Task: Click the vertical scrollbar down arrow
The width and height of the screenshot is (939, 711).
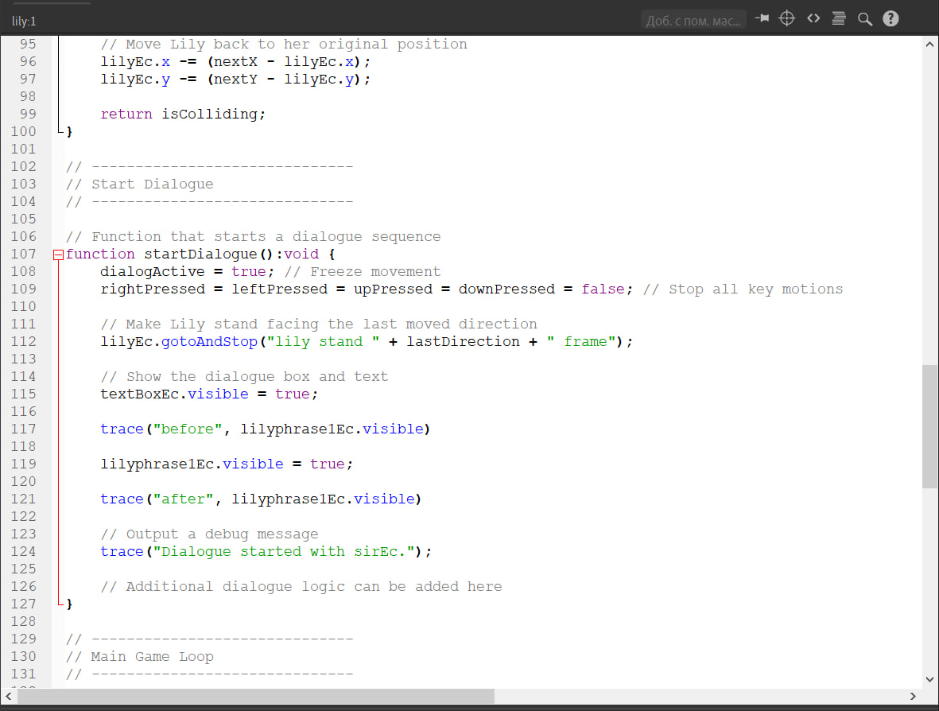Action: (x=929, y=679)
